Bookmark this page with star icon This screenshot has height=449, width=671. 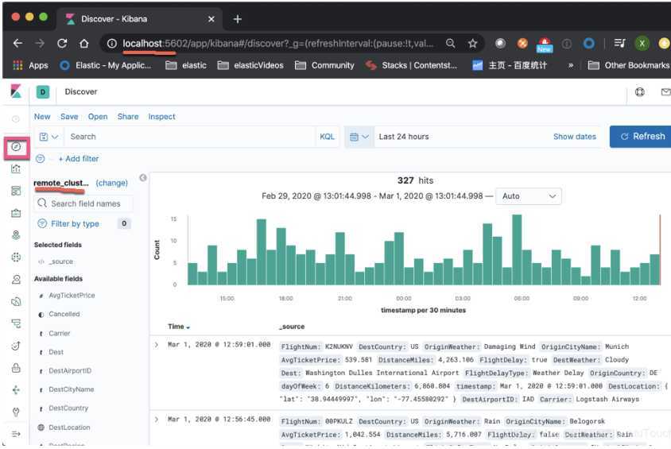pyautogui.click(x=472, y=43)
